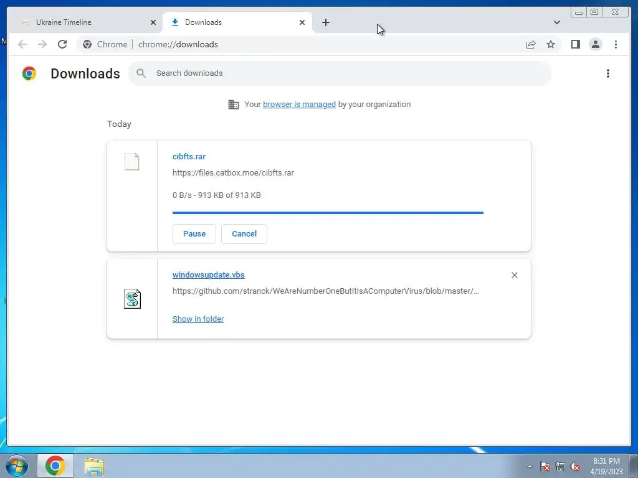
Task: Show windowsupdate.vbs in folder
Action: (x=198, y=319)
